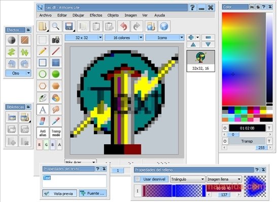Toggle H mode in Color panel

click(252, 7)
